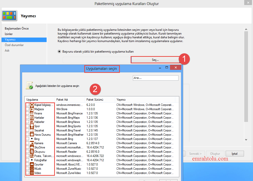Tick the Bing checkbox
The height and width of the screenshot is (181, 253).
coord(27,139)
